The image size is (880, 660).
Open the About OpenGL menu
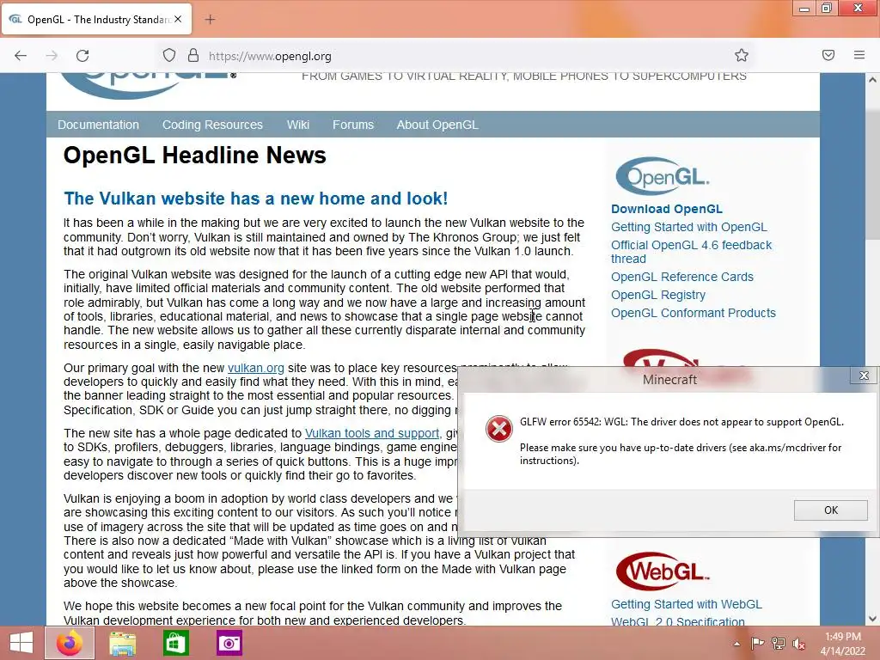(437, 125)
